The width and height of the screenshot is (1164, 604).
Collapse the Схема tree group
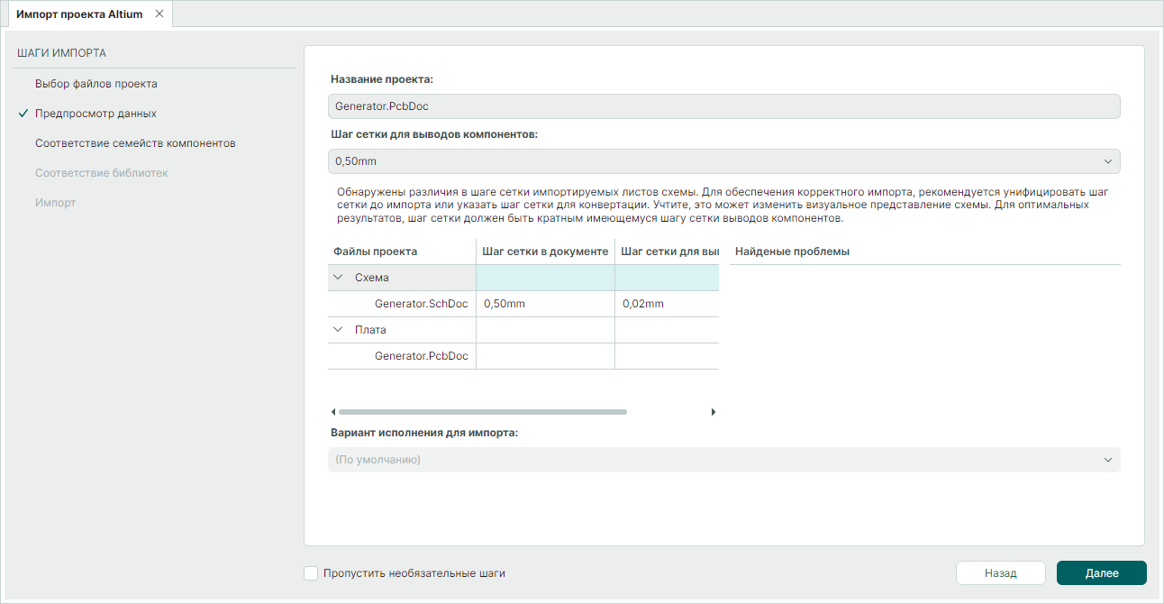pyautogui.click(x=339, y=278)
